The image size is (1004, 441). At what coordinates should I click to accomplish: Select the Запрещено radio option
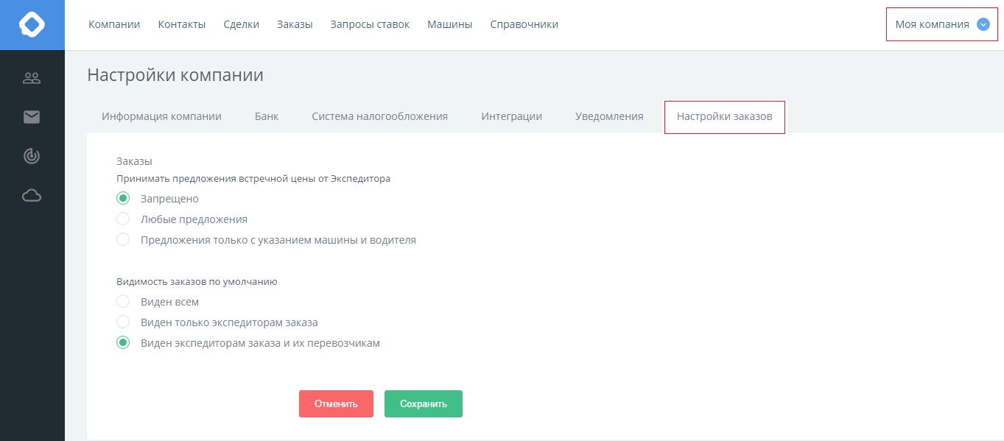(x=124, y=198)
